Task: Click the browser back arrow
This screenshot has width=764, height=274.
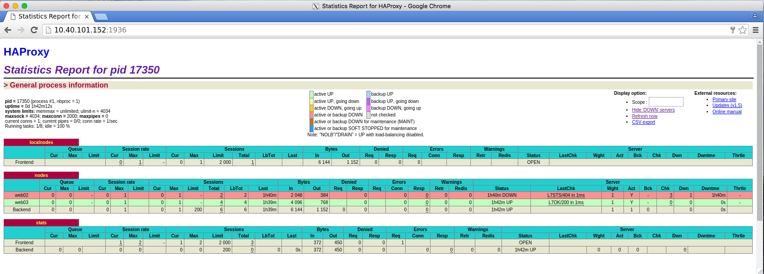Action: pyautogui.click(x=8, y=30)
